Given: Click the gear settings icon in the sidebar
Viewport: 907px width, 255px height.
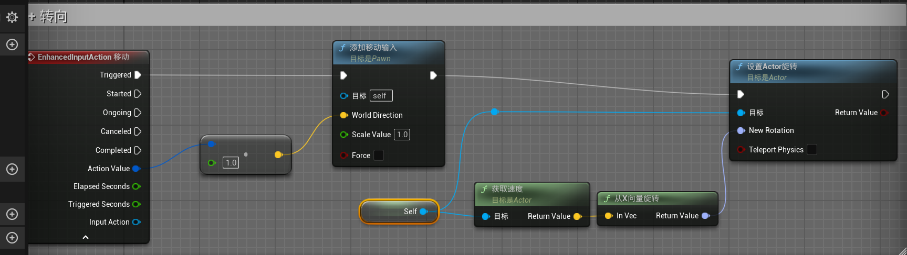Looking at the screenshot, I should [x=12, y=17].
